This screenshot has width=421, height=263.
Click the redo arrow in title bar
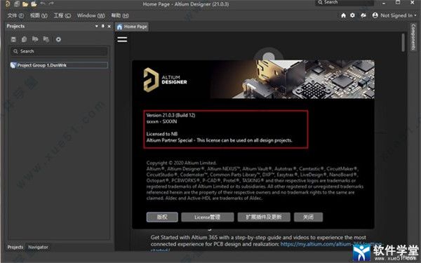click(x=51, y=4)
